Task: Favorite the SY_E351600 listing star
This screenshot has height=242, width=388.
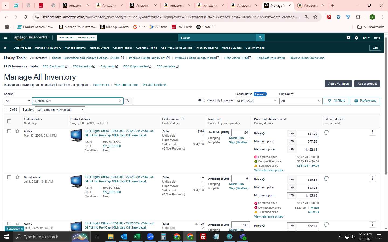Action: point(18,131)
